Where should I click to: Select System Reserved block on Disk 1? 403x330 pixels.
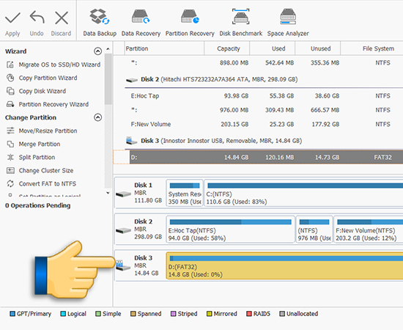[185, 193]
